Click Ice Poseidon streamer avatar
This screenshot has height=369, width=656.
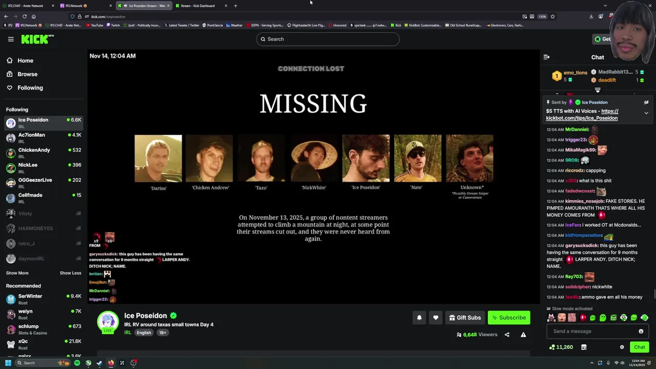coord(108,321)
